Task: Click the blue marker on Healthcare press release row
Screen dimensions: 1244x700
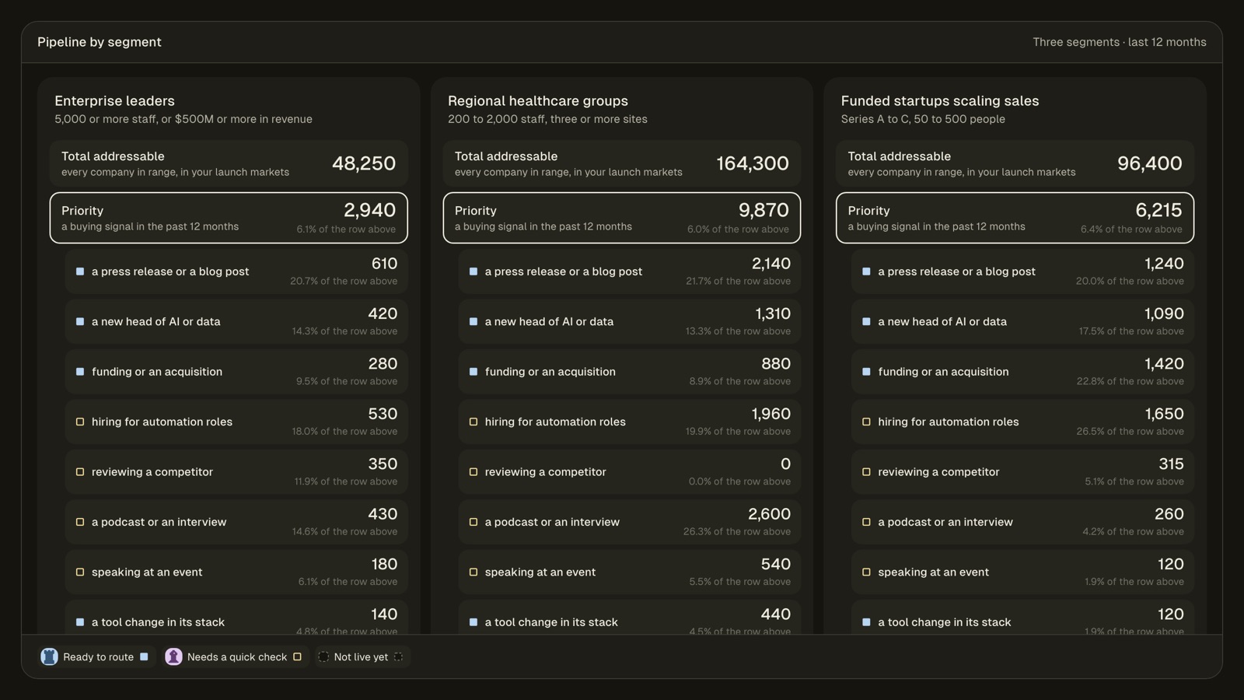Action: coord(473,271)
